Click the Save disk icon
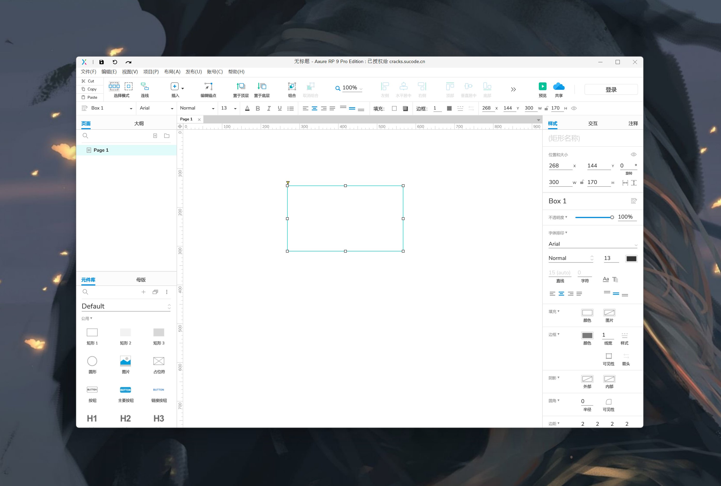Screen dimensions: 721x486 coord(101,62)
